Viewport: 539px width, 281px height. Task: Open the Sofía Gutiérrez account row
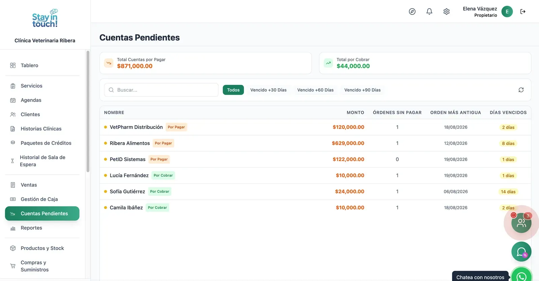click(x=315, y=191)
